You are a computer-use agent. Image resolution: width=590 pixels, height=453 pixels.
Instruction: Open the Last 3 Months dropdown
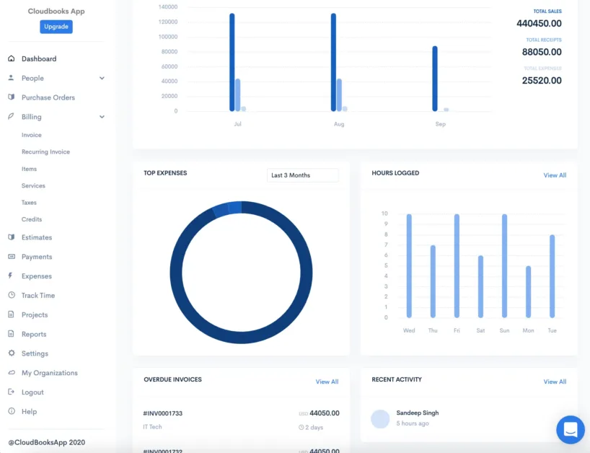pos(302,175)
